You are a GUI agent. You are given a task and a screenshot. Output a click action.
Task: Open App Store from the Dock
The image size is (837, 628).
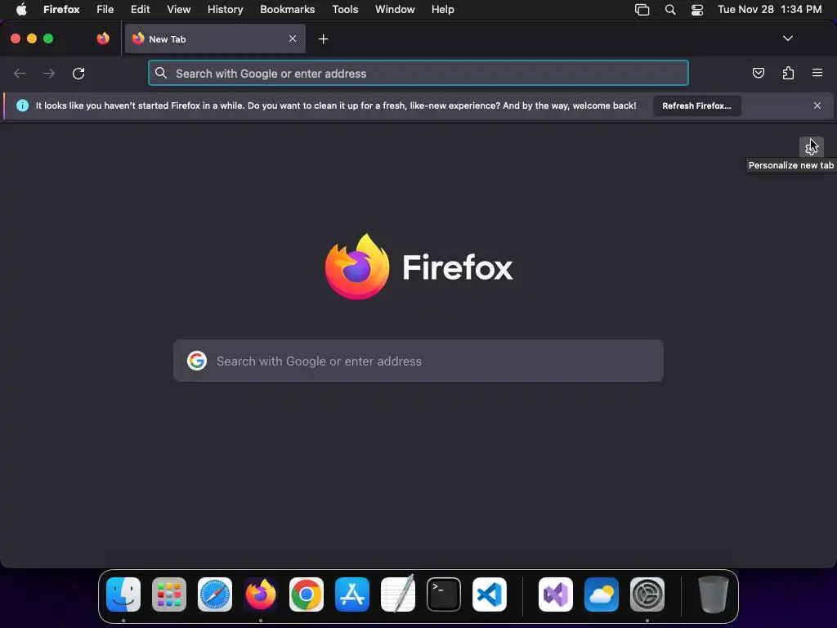pyautogui.click(x=352, y=594)
